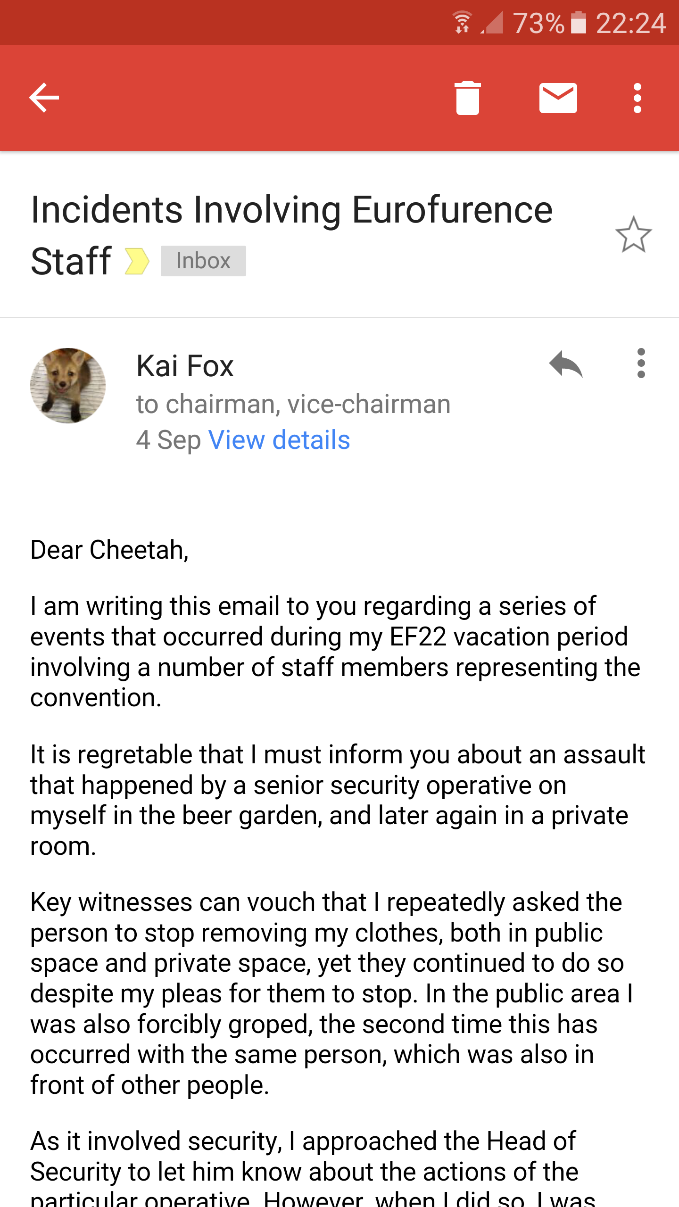Image resolution: width=679 pixels, height=1207 pixels.
Task: Expand recipients line "to chairman, vice-chairman"
Action: 293,405
